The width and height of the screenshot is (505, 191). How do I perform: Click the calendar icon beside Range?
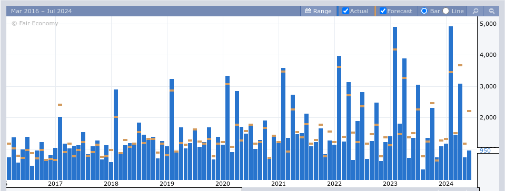(308, 11)
